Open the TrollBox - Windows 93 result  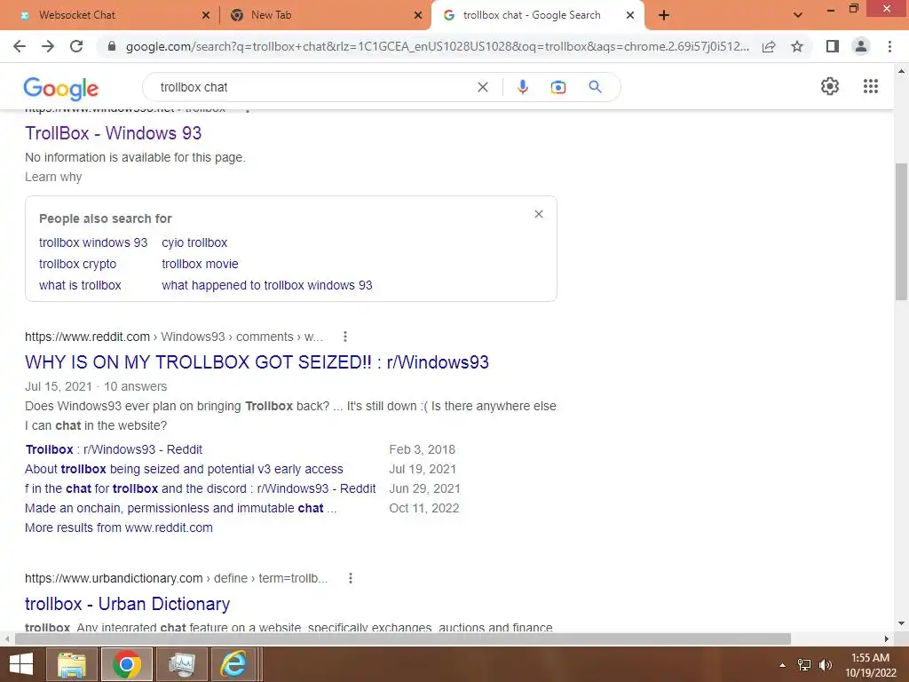[x=113, y=133]
